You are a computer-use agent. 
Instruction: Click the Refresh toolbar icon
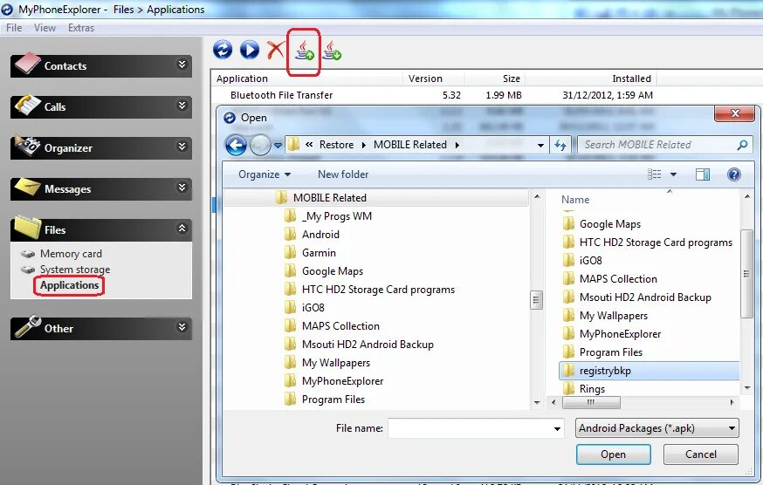223,50
